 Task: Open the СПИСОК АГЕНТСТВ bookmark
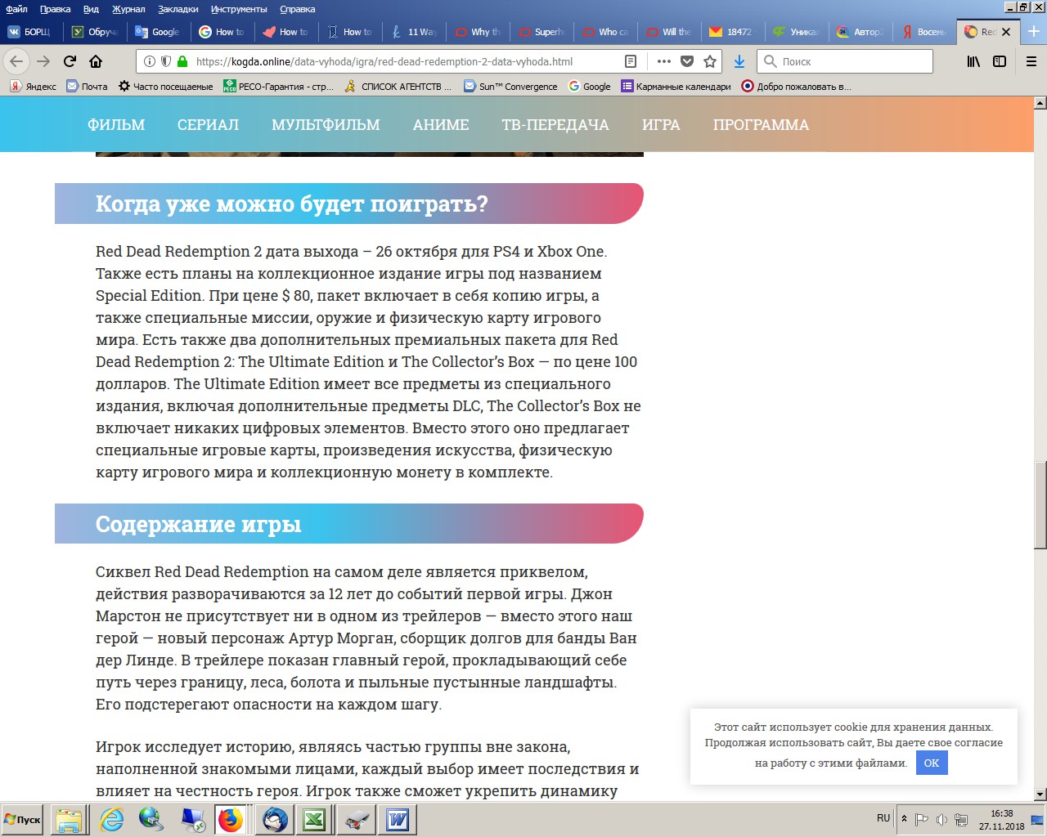click(398, 86)
